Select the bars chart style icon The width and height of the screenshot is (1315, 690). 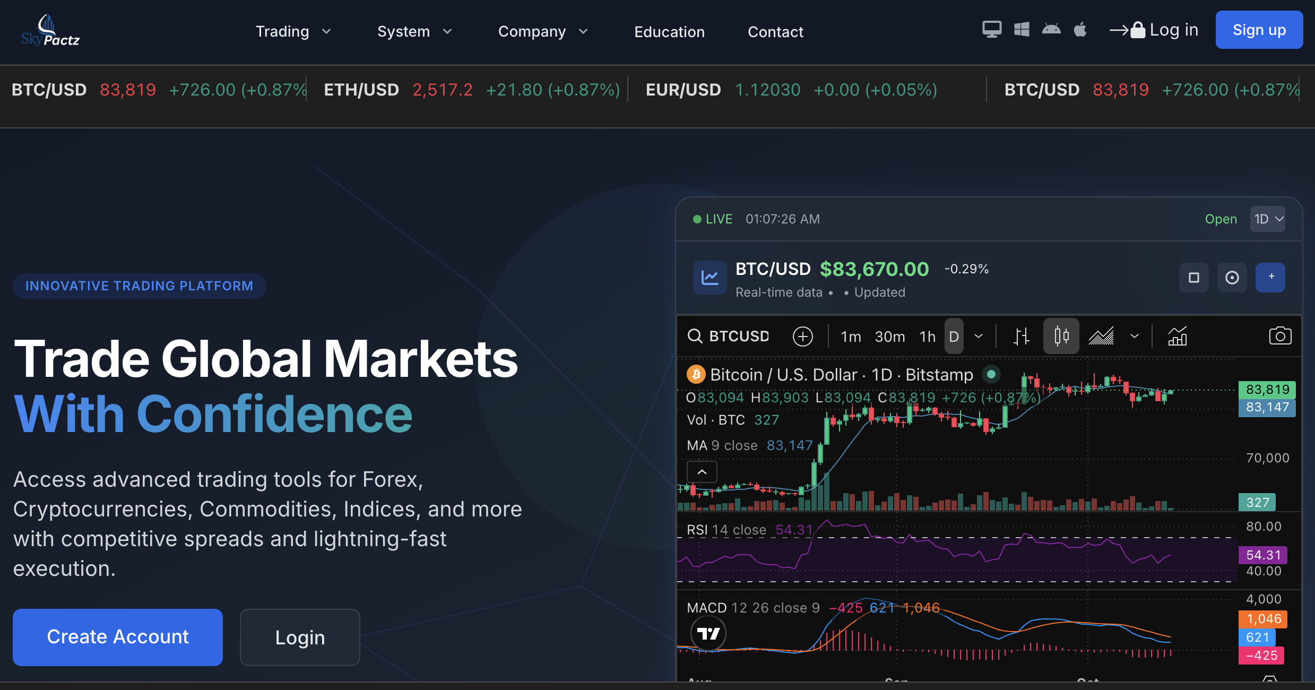click(x=1022, y=337)
